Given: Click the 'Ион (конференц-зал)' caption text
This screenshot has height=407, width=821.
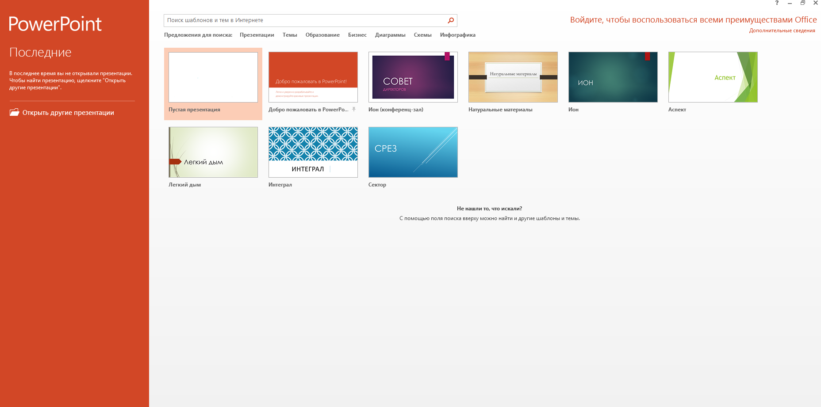Looking at the screenshot, I should 396,110.
